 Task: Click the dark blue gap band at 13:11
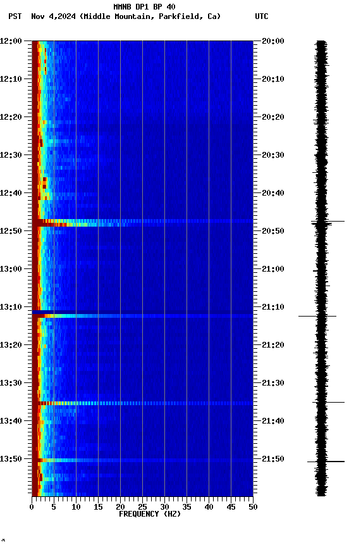142,312
